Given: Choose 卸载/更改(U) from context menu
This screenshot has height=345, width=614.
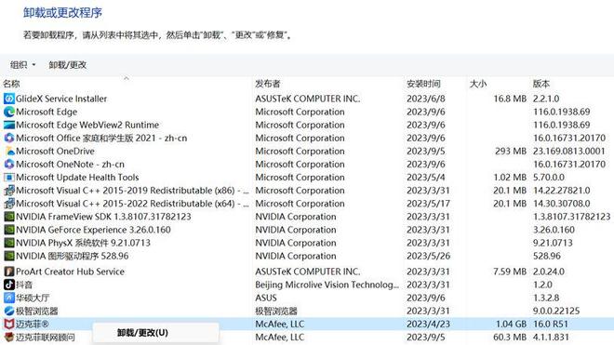Looking at the screenshot, I should [x=156, y=333].
